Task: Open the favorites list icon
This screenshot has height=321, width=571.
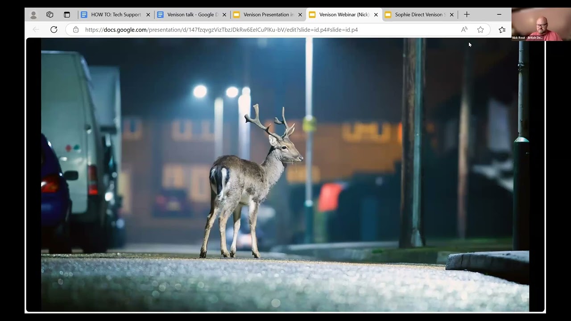Action: [502, 29]
